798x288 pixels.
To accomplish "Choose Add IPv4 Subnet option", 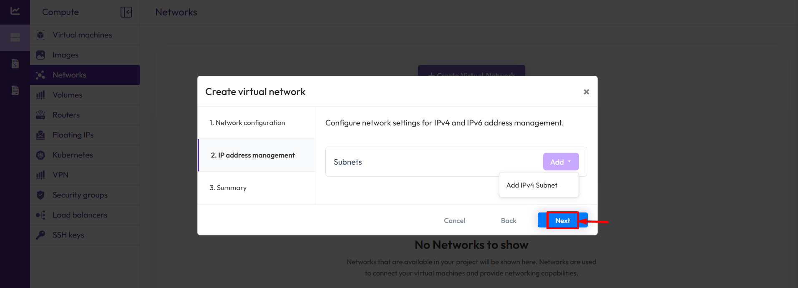I will pyautogui.click(x=531, y=185).
